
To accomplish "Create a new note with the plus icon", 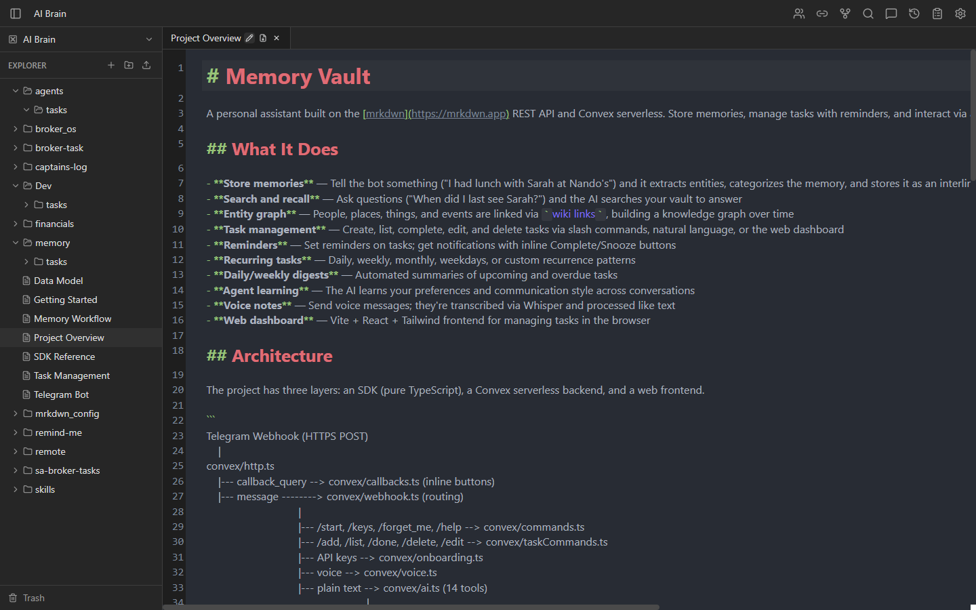I will tap(111, 65).
